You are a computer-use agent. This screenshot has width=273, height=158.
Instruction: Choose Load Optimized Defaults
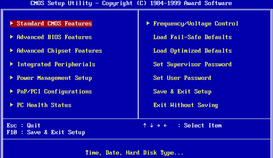[192, 51]
